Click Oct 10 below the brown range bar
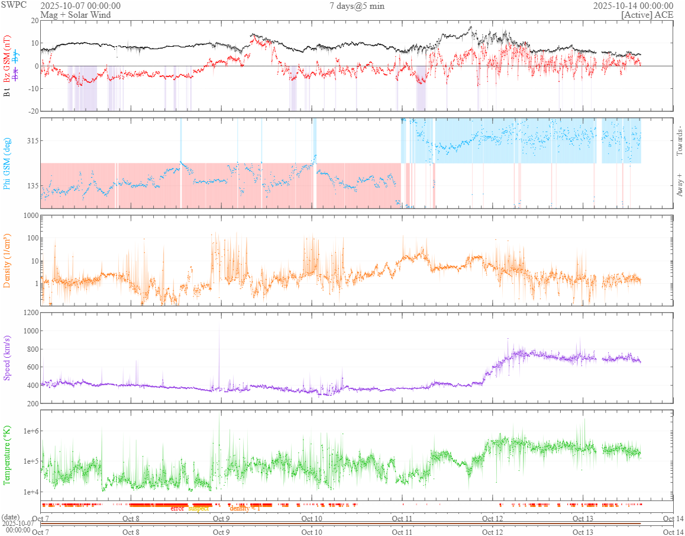The width and height of the screenshot is (685, 536). click(x=312, y=532)
